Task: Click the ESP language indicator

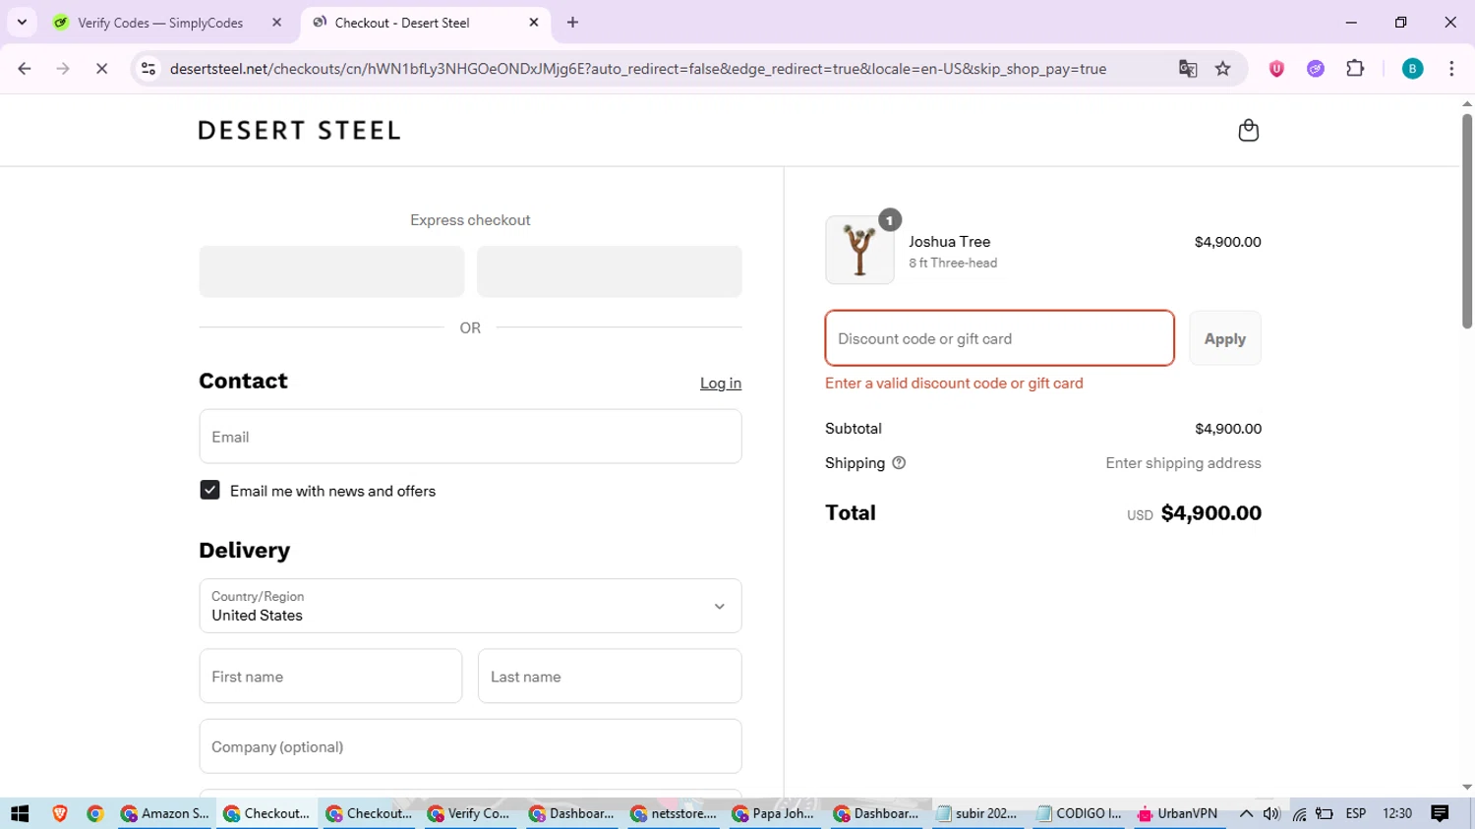Action: pos(1355,813)
